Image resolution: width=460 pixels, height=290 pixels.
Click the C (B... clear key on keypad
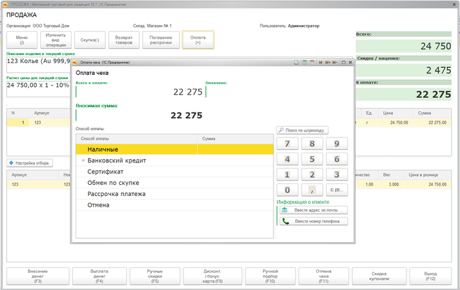(x=336, y=190)
